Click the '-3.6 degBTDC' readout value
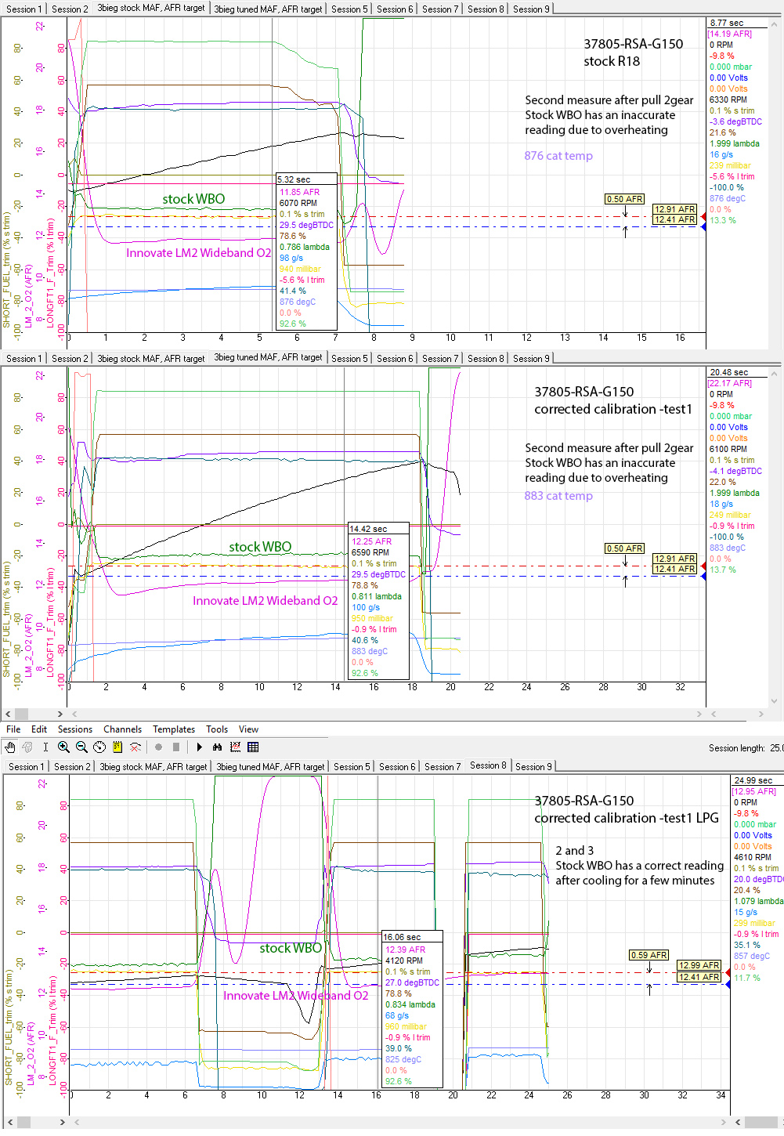 coord(735,122)
